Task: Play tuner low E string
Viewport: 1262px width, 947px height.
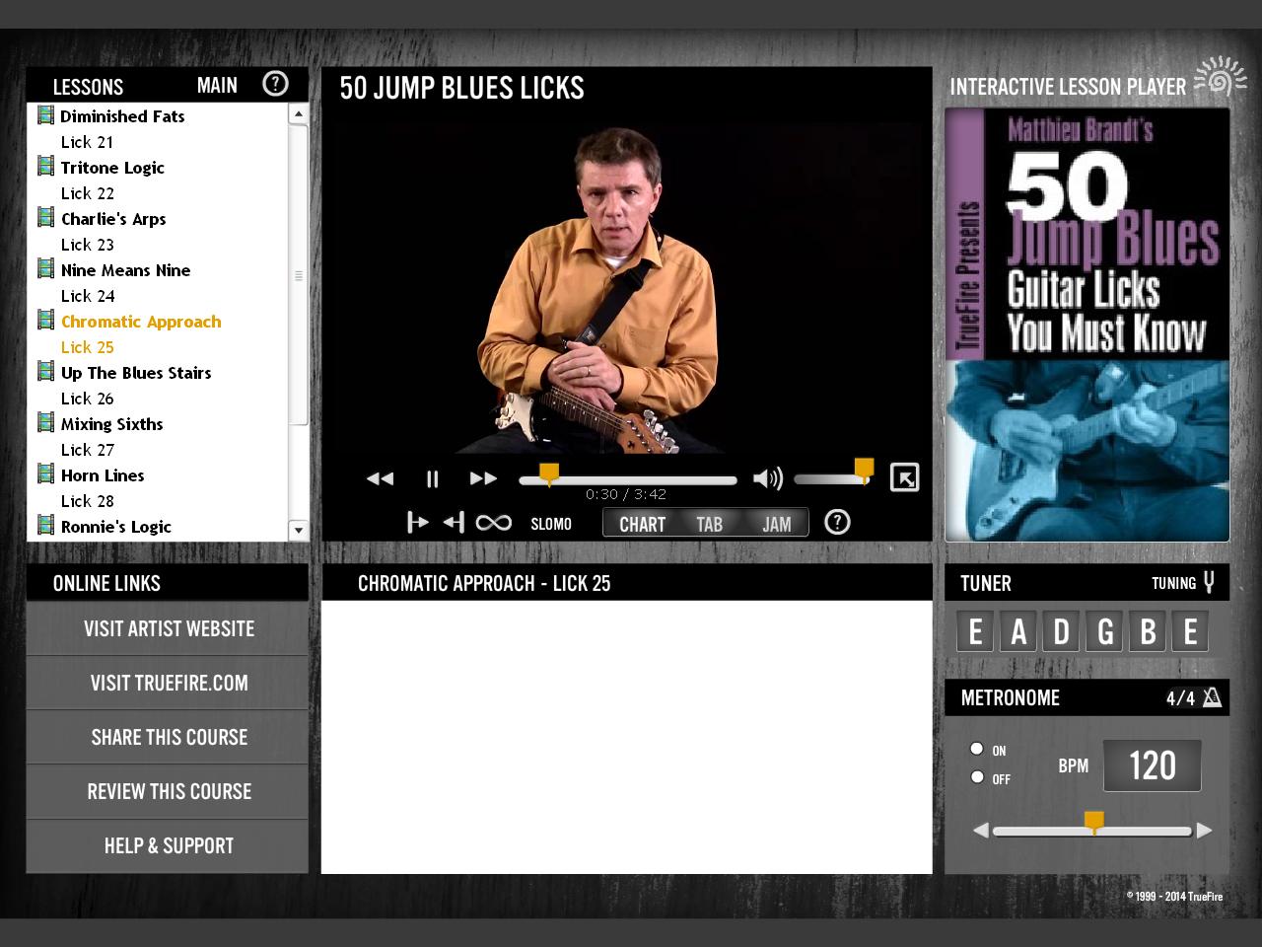Action: tap(975, 630)
